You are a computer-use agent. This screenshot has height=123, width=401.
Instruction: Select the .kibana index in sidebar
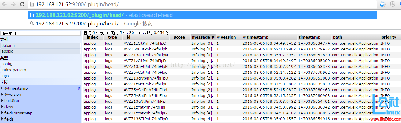(x=8, y=45)
